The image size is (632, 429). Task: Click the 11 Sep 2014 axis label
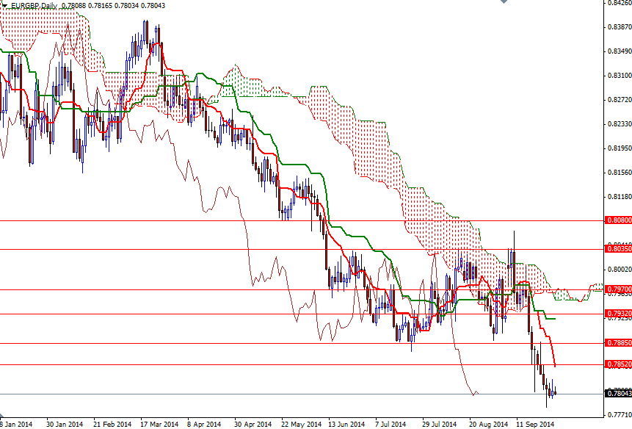(534, 423)
